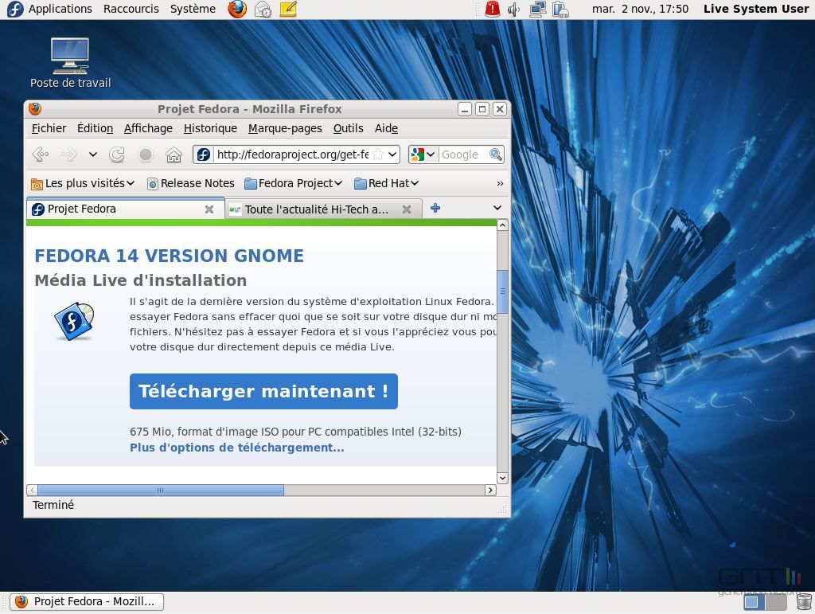
Task: Click the vertical scrollbar thumb
Action: [502, 291]
